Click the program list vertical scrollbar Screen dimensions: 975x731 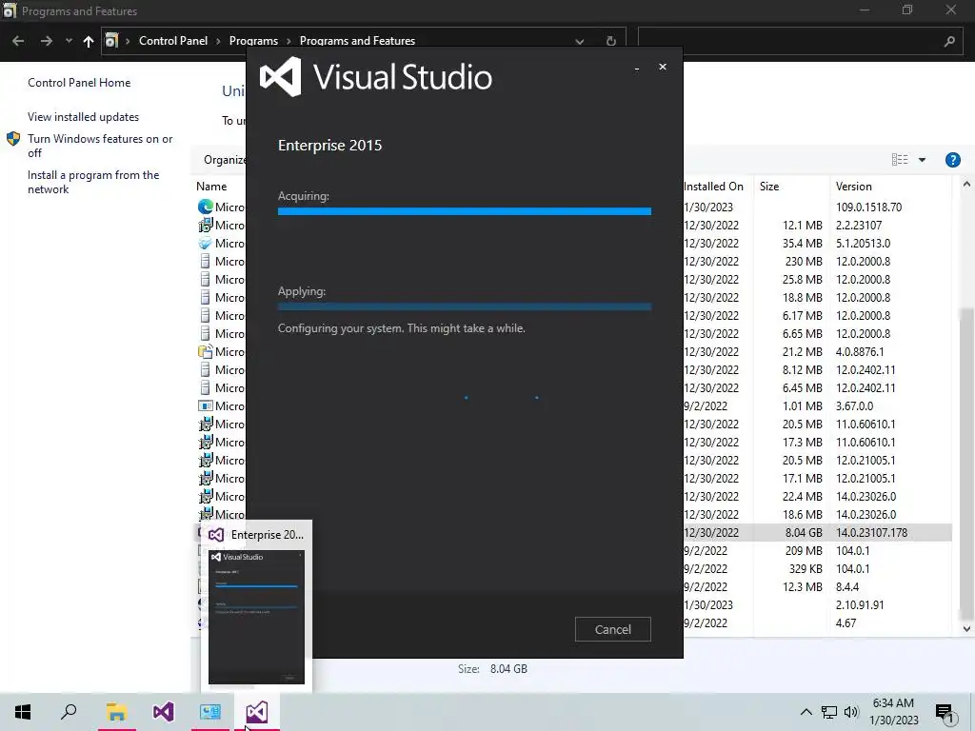coord(966,464)
